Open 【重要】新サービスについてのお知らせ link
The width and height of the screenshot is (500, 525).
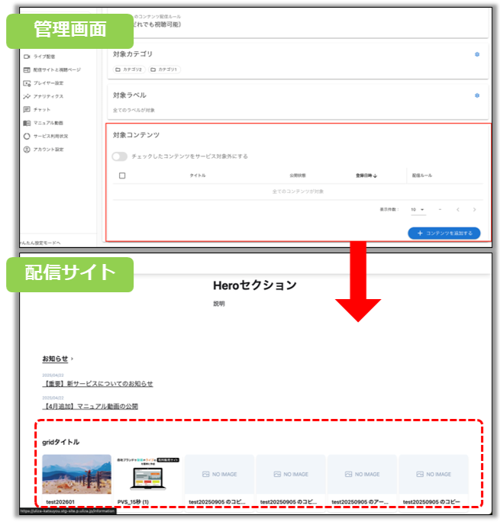click(x=98, y=384)
